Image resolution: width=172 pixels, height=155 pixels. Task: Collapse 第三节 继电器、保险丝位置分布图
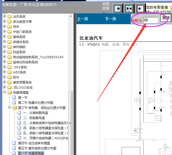(9, 107)
